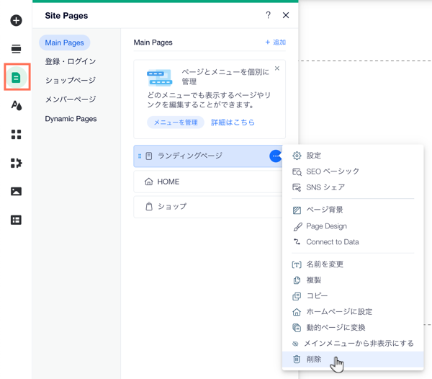Image resolution: width=432 pixels, height=379 pixels.
Task: Click the menu illustration in info card
Action: (x=160, y=78)
